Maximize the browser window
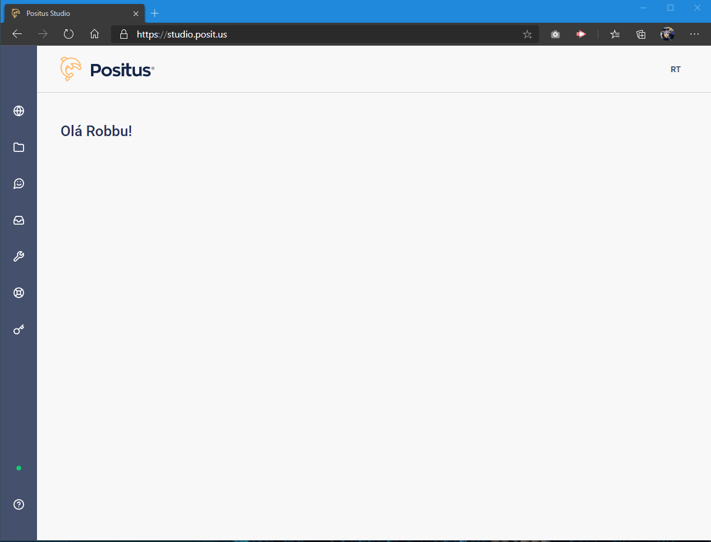 (670, 8)
